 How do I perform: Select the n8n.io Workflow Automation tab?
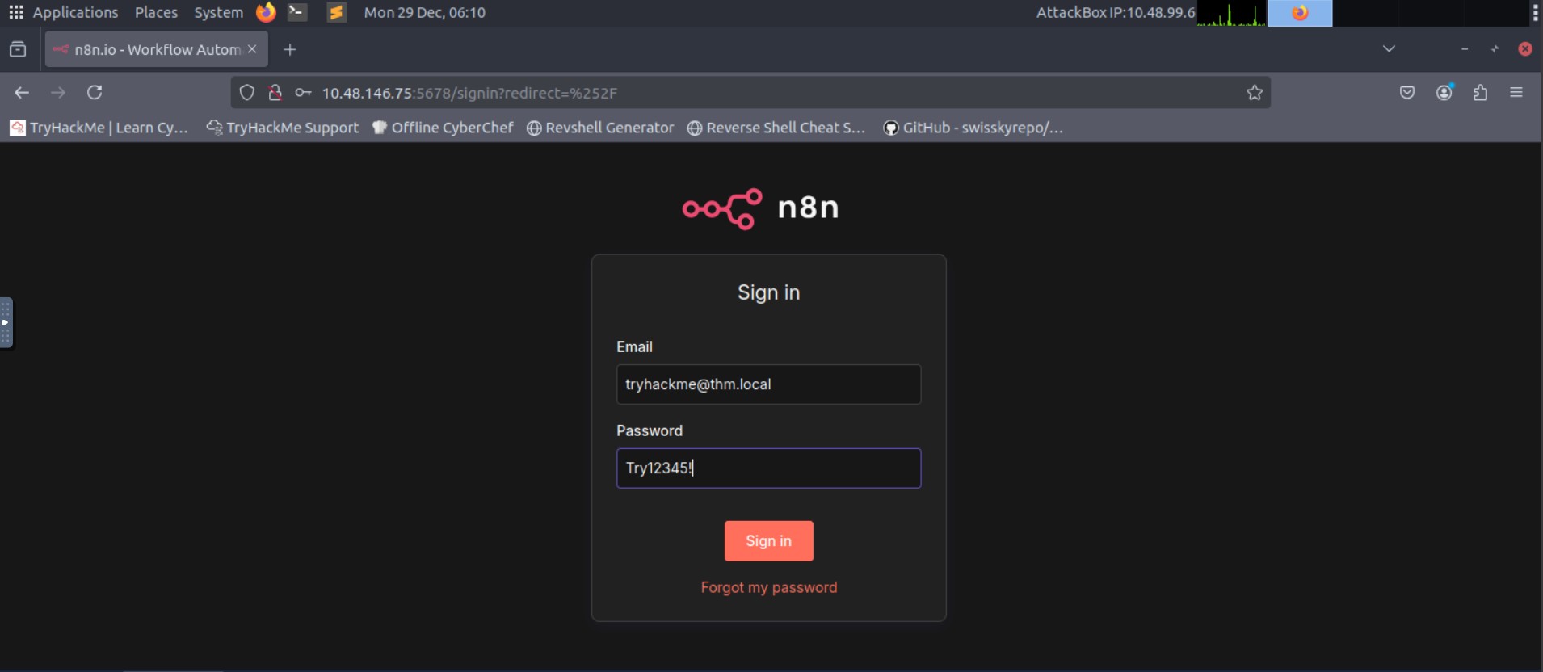(x=157, y=49)
